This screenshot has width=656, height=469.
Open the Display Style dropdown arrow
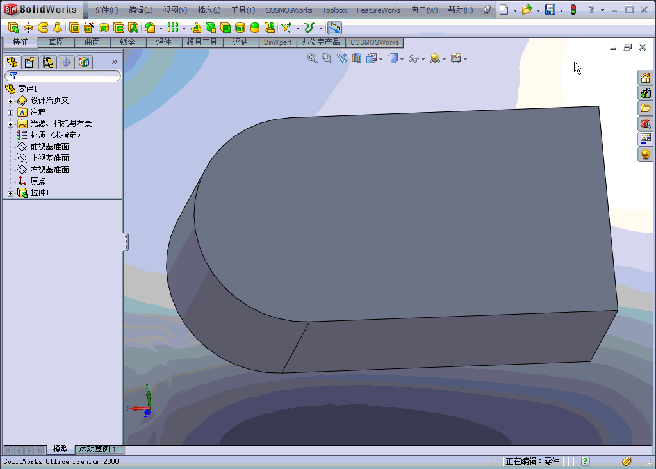coord(402,59)
